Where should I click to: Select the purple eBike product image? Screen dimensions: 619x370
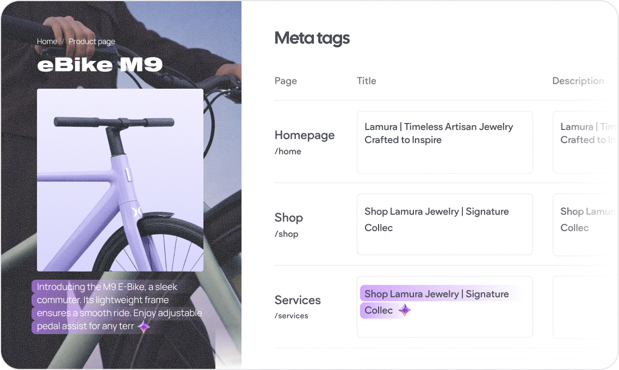(x=120, y=180)
